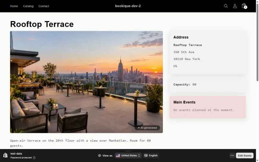Click the Password protected label
The height and width of the screenshot is (162, 259).
point(21,158)
